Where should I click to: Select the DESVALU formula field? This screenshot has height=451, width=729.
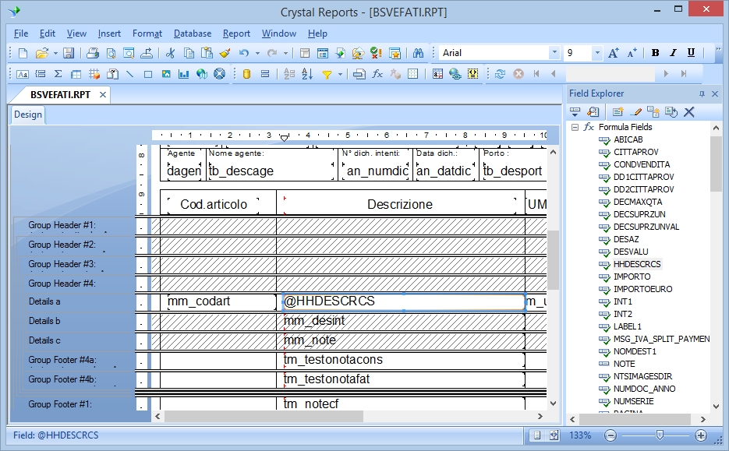[x=631, y=252]
